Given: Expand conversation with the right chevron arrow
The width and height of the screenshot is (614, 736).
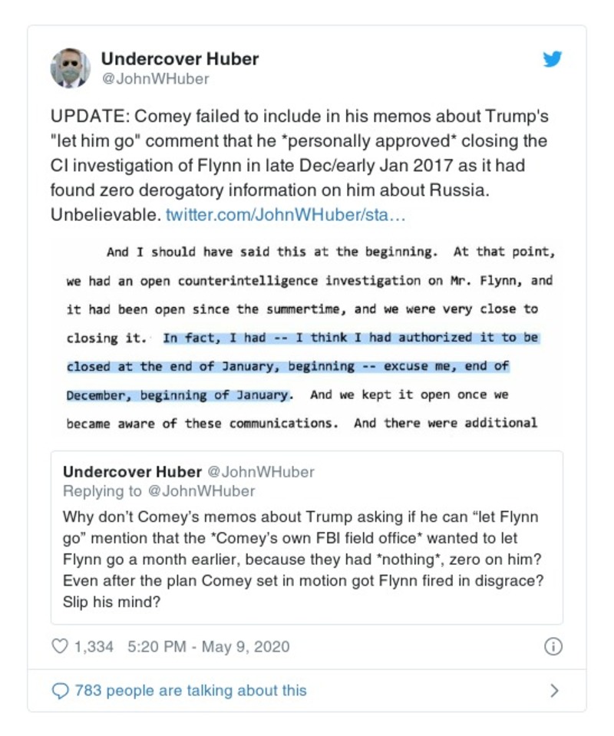Looking at the screenshot, I should (554, 691).
